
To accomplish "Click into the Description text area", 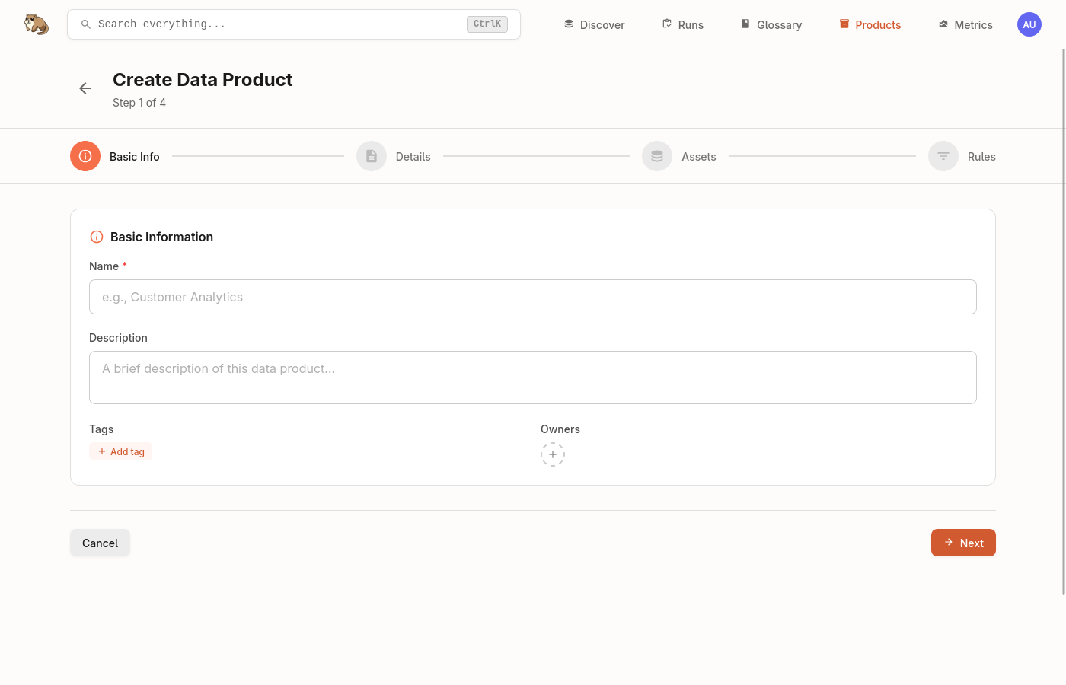I will (x=533, y=378).
